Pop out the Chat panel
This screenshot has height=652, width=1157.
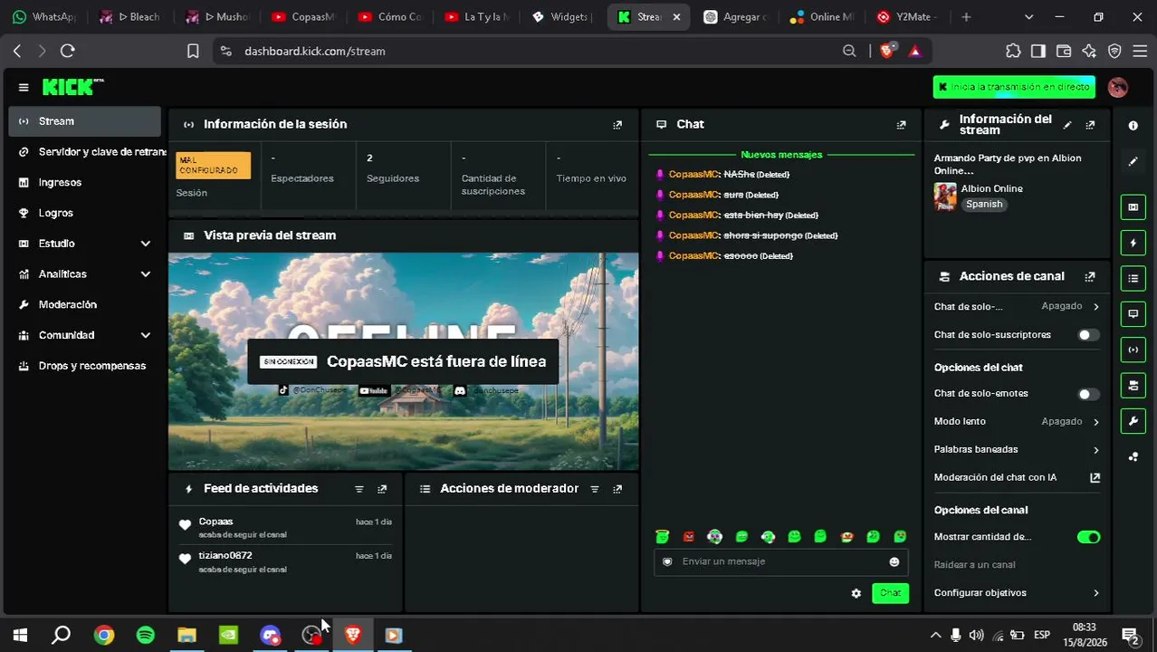click(901, 125)
